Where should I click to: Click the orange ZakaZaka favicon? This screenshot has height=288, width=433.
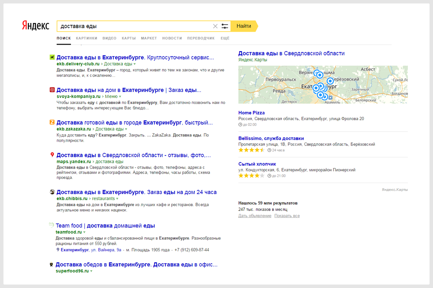pos(52,122)
